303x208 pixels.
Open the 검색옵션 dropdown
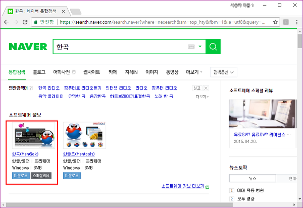click(224, 72)
